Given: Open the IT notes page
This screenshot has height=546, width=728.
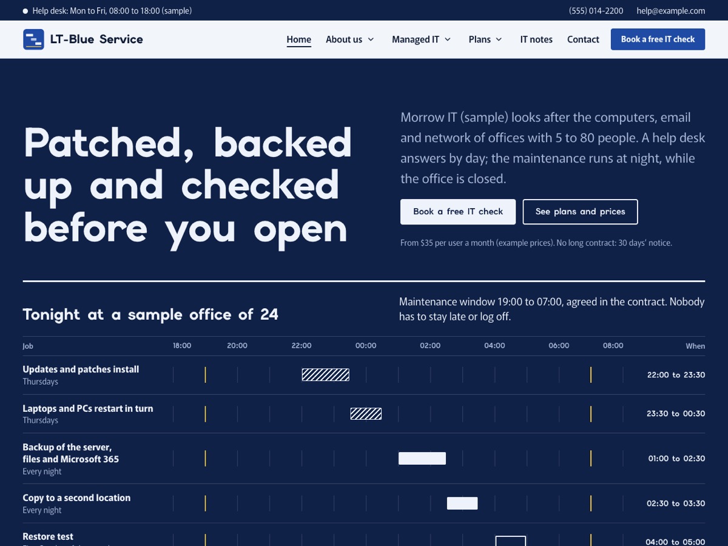Looking at the screenshot, I should click(x=536, y=39).
